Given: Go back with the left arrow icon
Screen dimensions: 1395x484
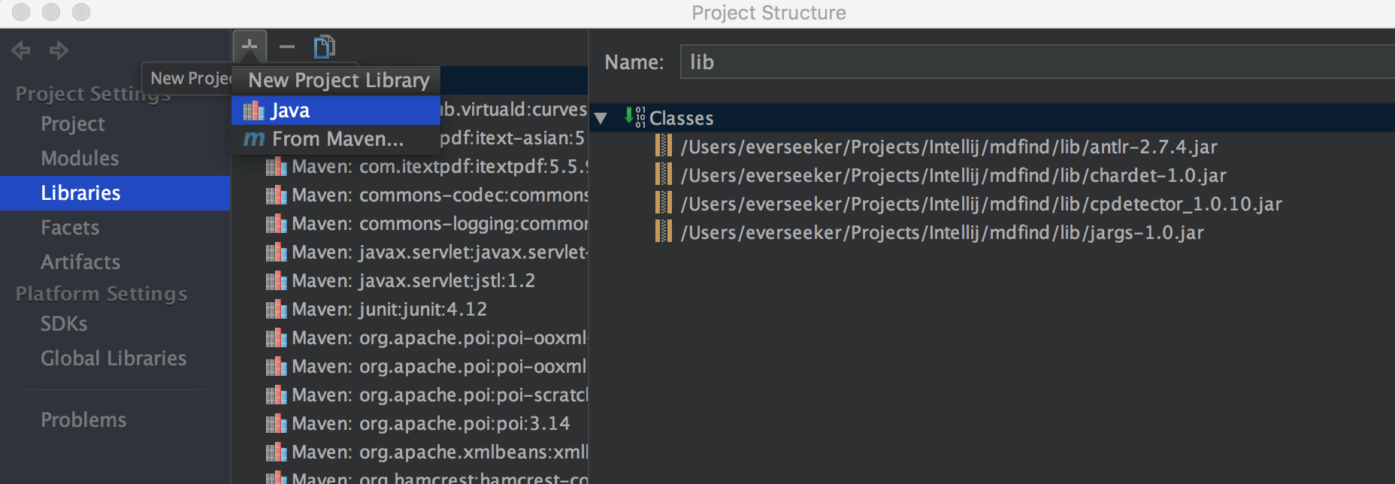Looking at the screenshot, I should click(x=21, y=50).
